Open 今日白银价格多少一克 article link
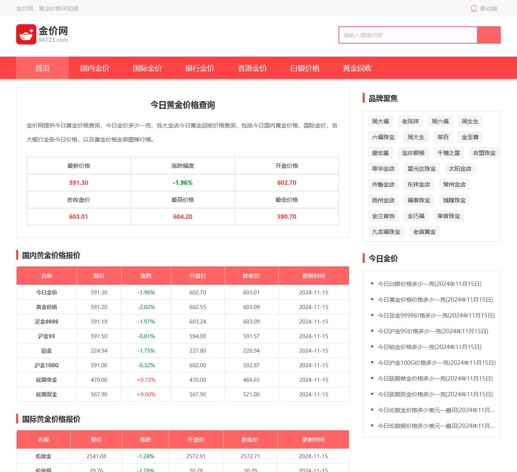This screenshot has height=472, width=517. coord(429,284)
